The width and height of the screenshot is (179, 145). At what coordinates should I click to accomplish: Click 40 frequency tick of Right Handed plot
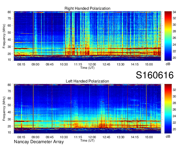click(9, 40)
